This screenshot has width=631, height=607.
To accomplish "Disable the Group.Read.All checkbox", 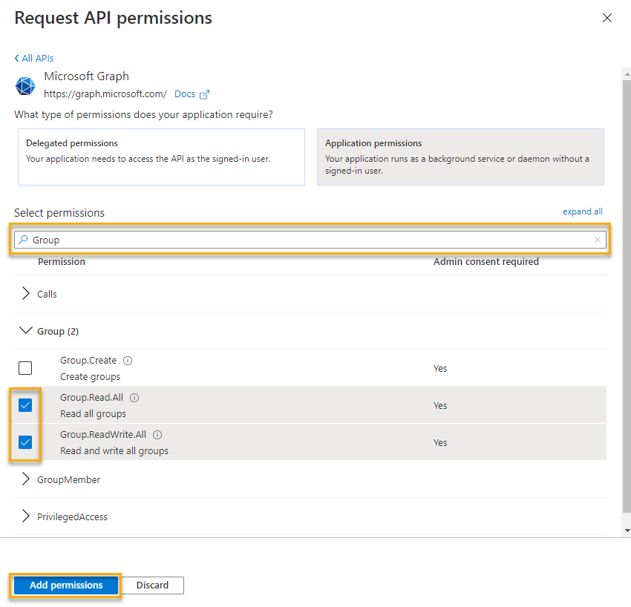I will tap(24, 404).
